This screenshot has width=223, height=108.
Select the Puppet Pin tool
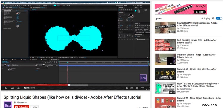coord(31,5)
